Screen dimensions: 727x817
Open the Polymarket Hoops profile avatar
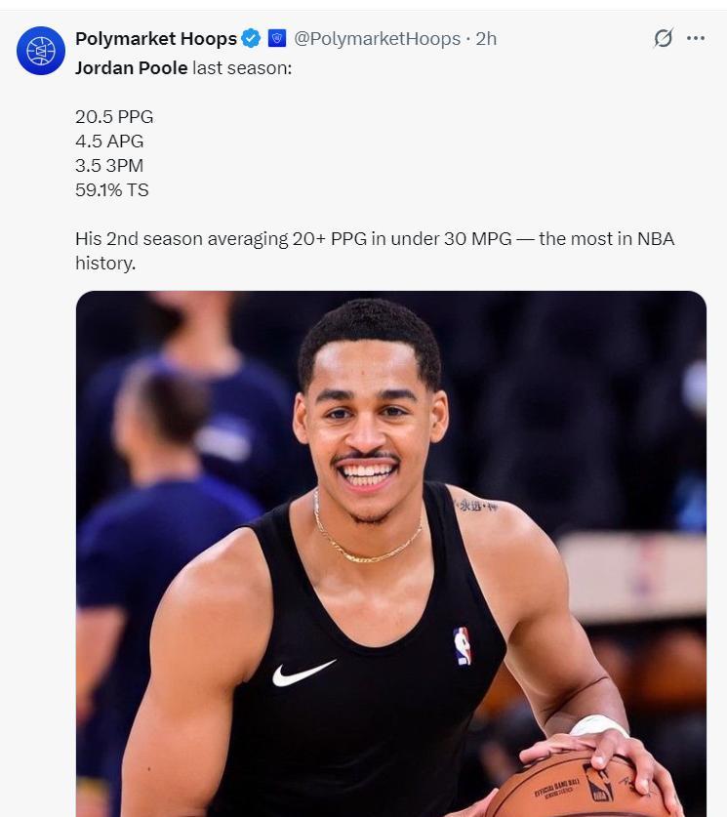(41, 50)
